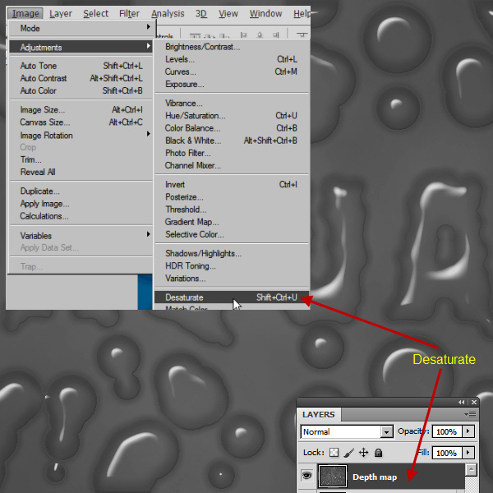Click the lock all padlock icon

coord(378,453)
